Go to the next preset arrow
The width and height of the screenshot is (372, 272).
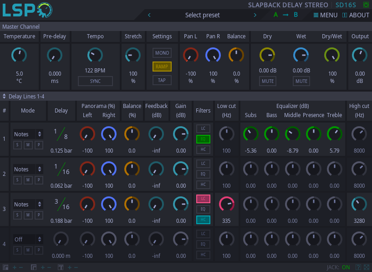pos(255,15)
